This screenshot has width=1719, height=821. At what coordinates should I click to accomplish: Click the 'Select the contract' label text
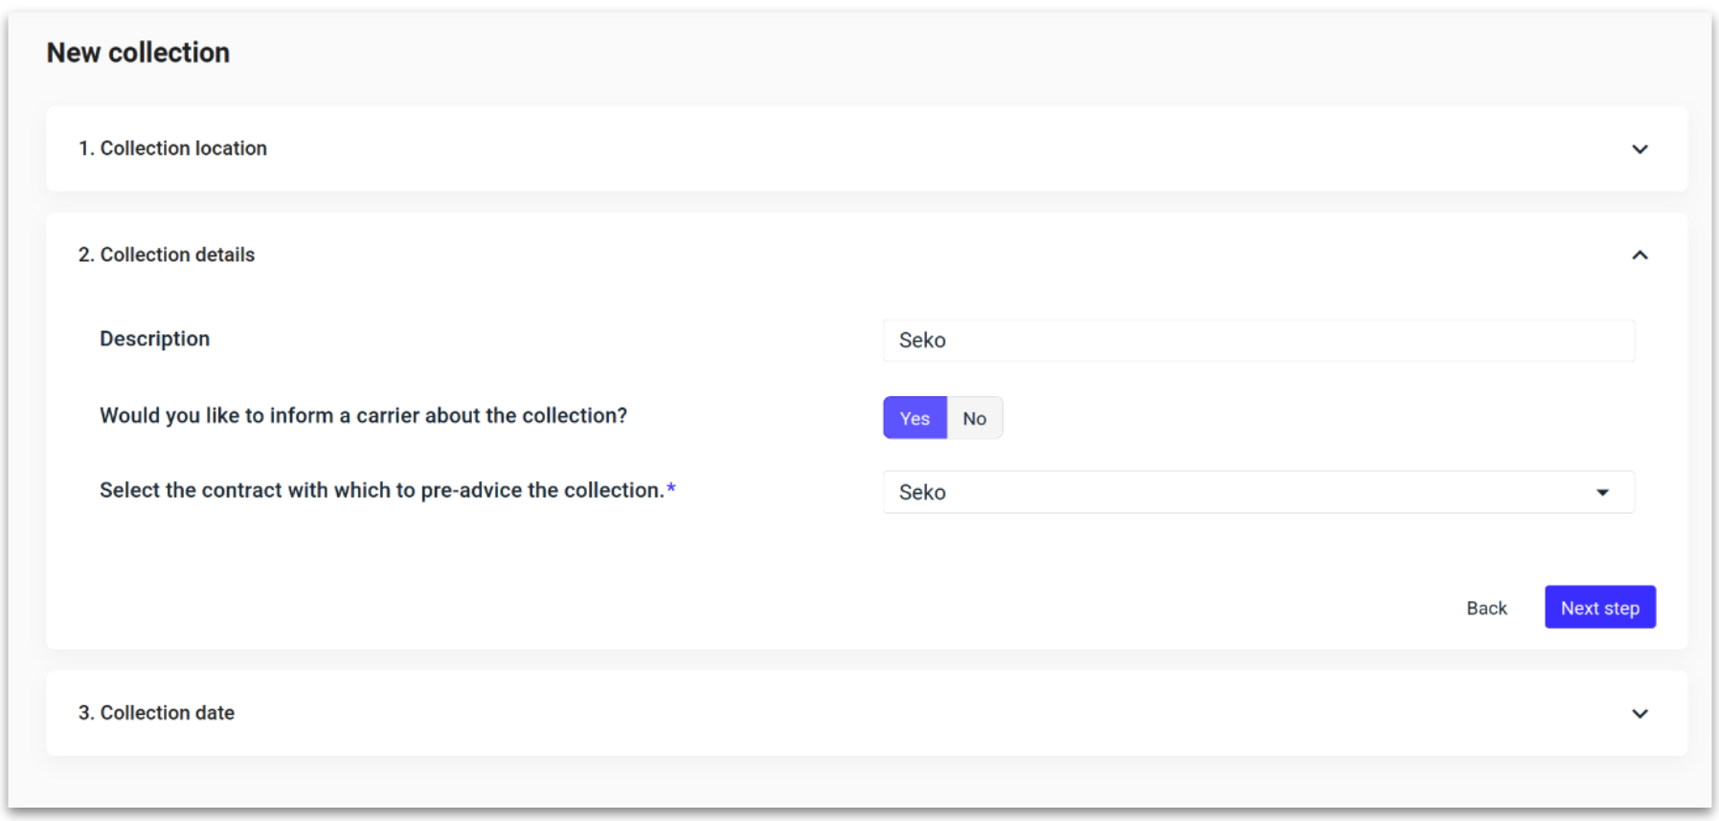(381, 490)
